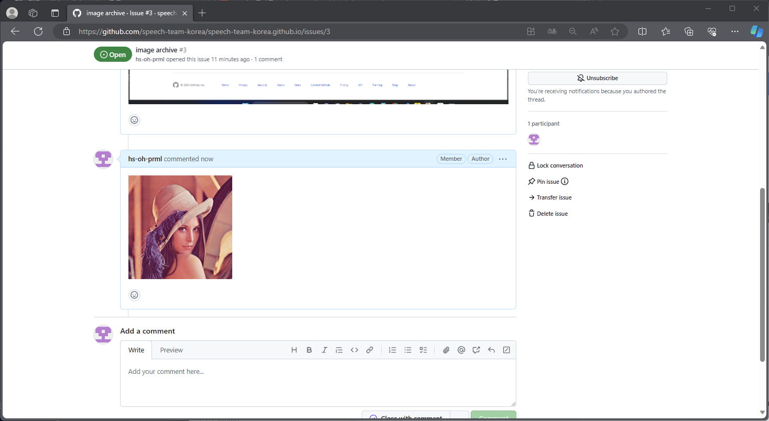Add a link icon in toolbar
769x421 pixels.
click(370, 350)
